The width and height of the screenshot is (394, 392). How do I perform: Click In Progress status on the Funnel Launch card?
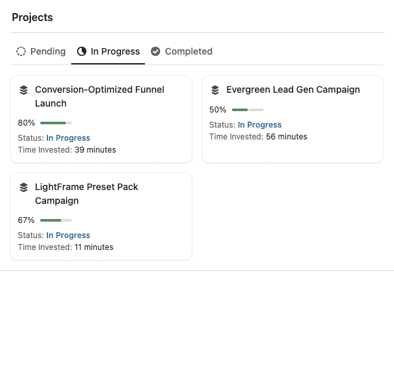(x=68, y=138)
